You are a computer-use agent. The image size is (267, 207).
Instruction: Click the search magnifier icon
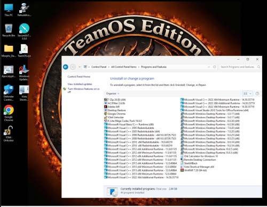click(x=259, y=67)
